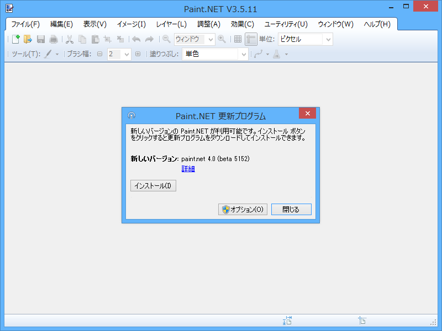
Task: Decrease brush width with minus icon
Action: (x=99, y=54)
